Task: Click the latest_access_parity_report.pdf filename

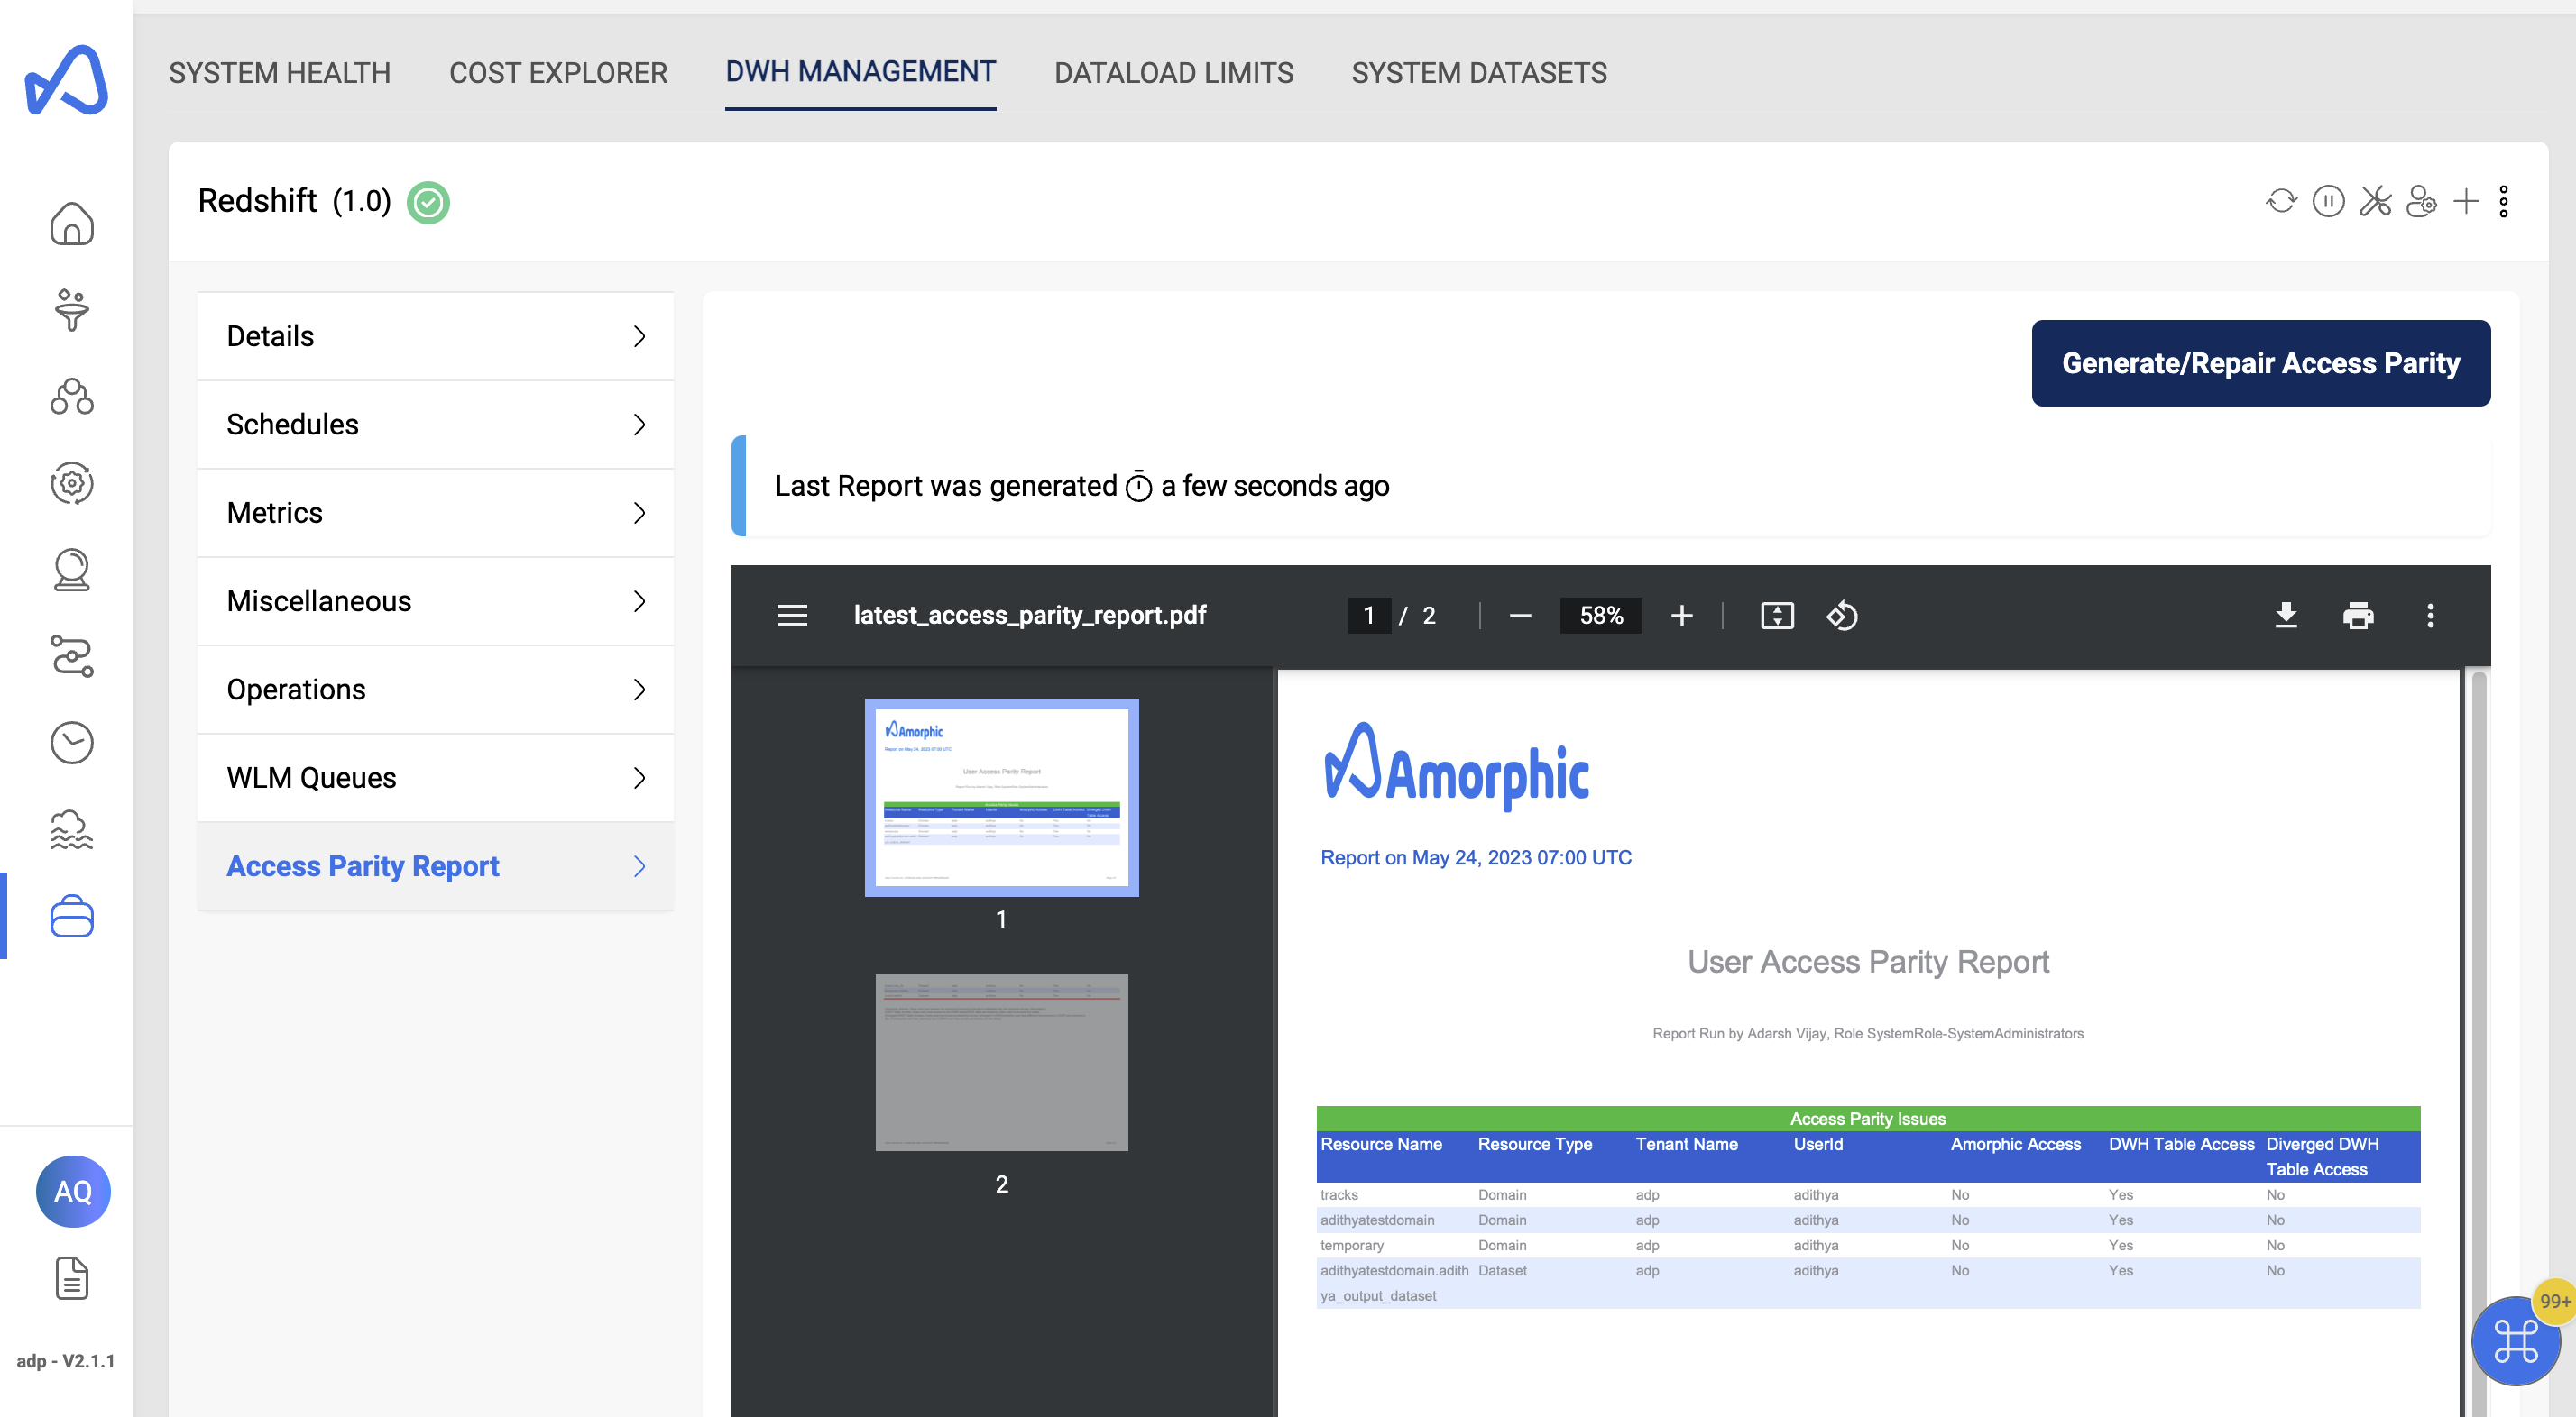Action: (1029, 616)
